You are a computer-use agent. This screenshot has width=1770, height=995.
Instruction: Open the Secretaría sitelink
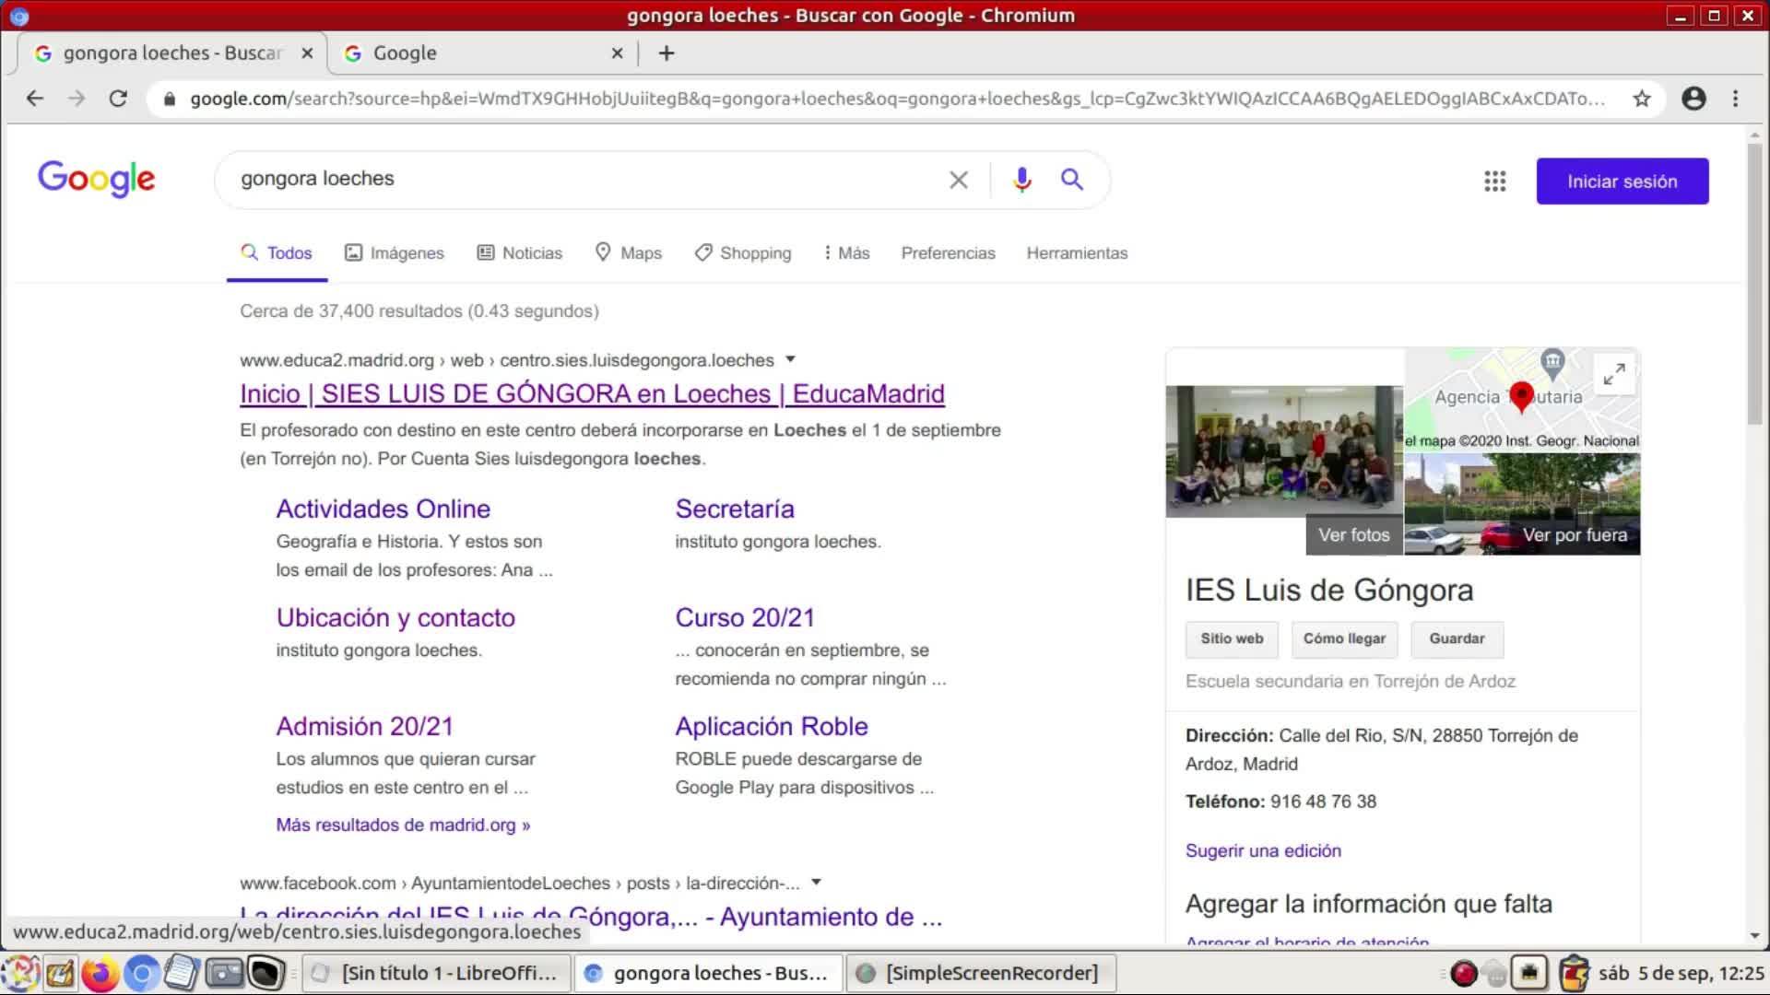pyautogui.click(x=734, y=509)
